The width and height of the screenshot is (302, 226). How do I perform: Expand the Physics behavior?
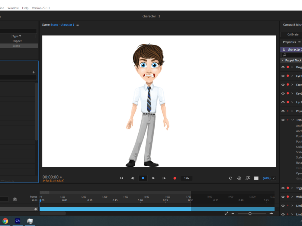(x=292, y=111)
